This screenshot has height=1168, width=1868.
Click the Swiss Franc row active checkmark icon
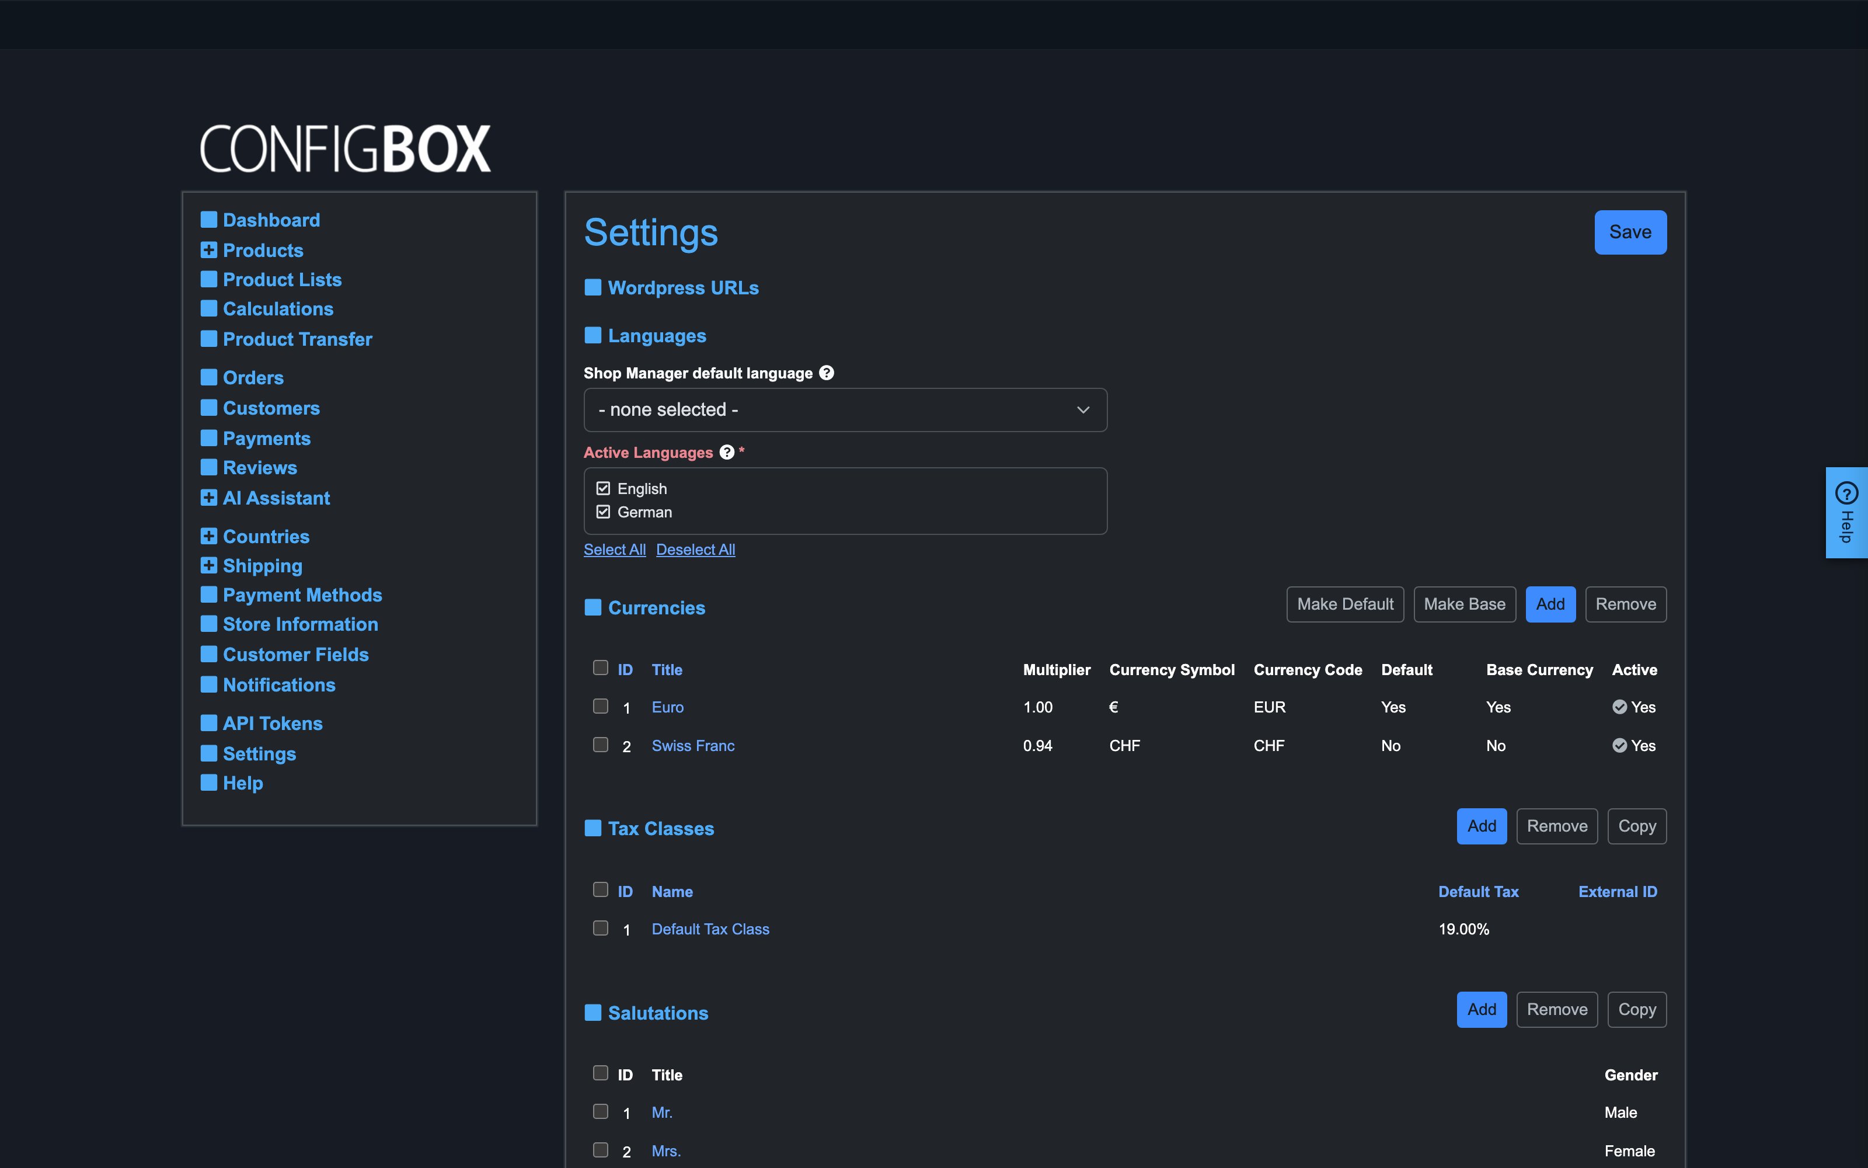tap(1619, 745)
